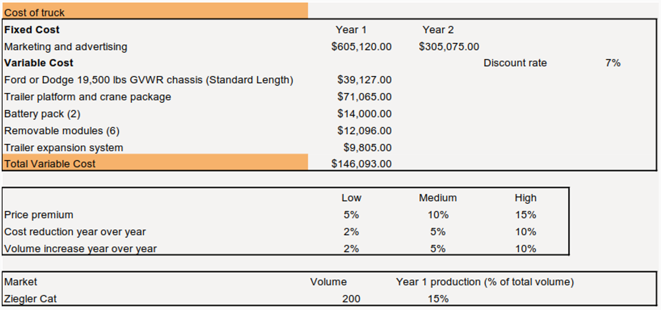Select the volume value 200
Viewport: 661px width, 310px height.
pyautogui.click(x=351, y=299)
